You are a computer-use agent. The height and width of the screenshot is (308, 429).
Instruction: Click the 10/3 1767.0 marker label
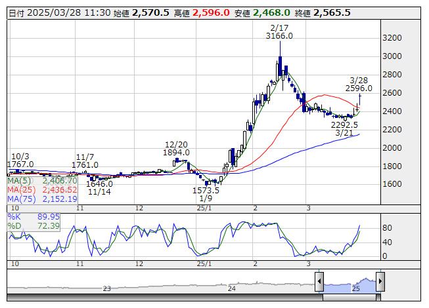point(20,161)
